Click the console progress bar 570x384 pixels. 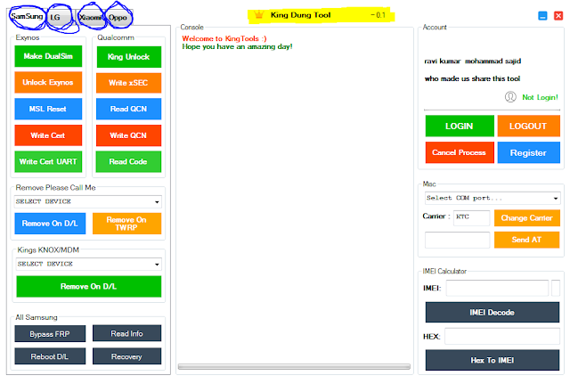(294, 366)
